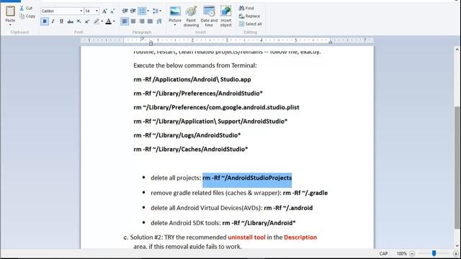This screenshot has width=461, height=259.
Task: Click line ending "com.google.android.studio.plist"
Action: (216, 107)
